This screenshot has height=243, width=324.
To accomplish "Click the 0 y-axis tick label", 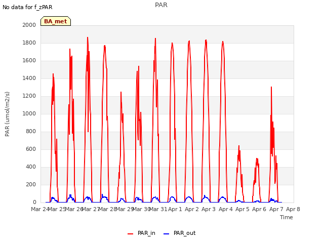I will point(34,202).
